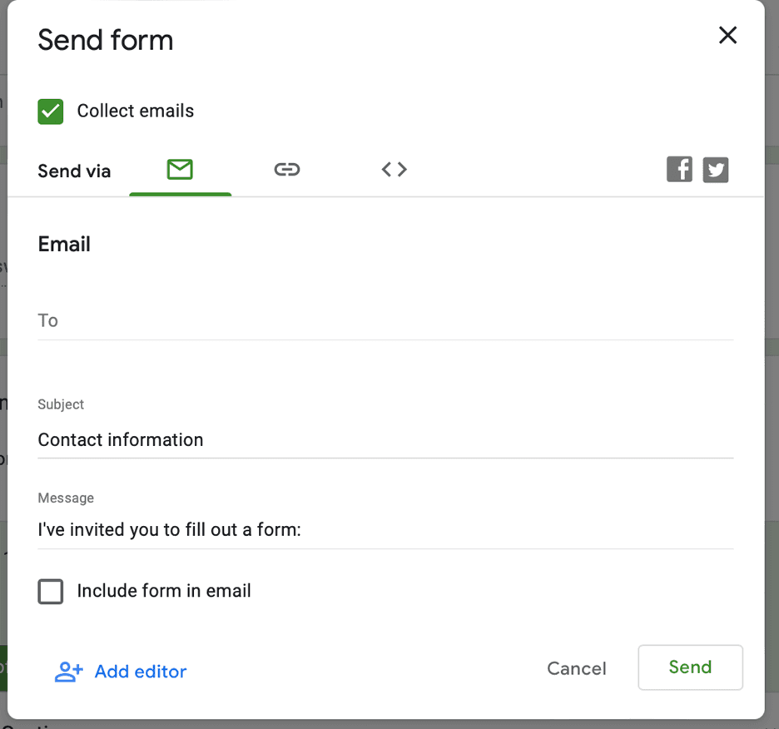Open the link sharing tab icon
This screenshot has width=779, height=729.
click(x=287, y=169)
